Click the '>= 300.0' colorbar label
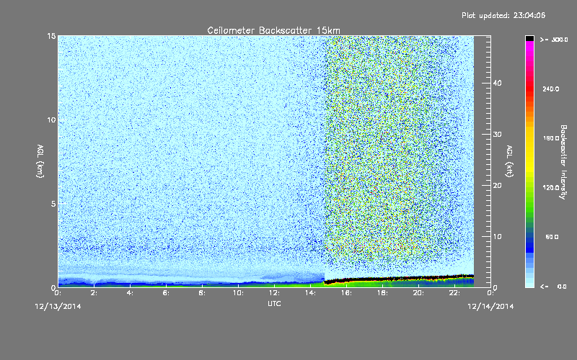 [553, 40]
